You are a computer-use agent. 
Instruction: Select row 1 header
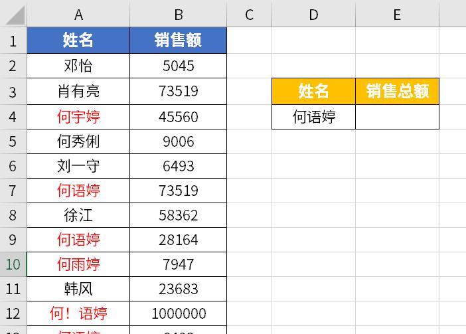point(13,41)
